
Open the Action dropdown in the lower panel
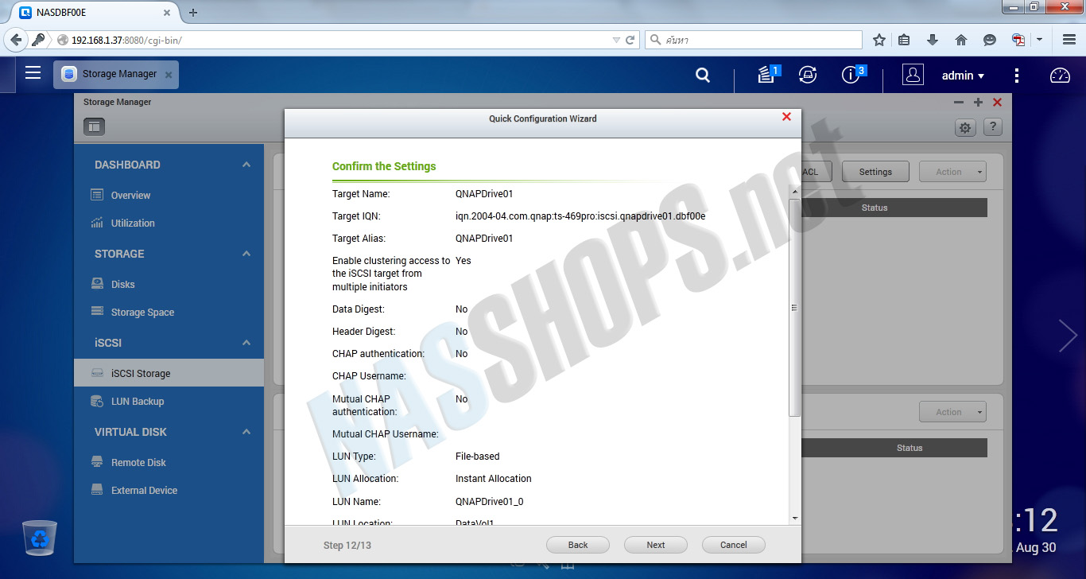[952, 412]
